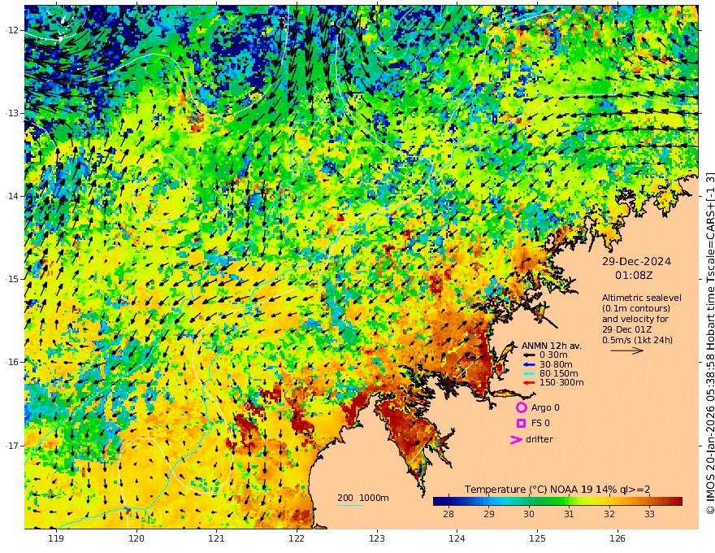Click the '0.5m/s (1kt 24h)' text
715x553 pixels.
pos(637,340)
